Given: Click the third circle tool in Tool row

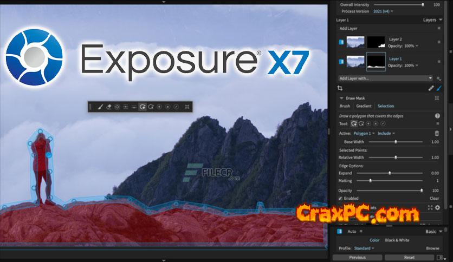Looking at the screenshot, I should (368, 124).
